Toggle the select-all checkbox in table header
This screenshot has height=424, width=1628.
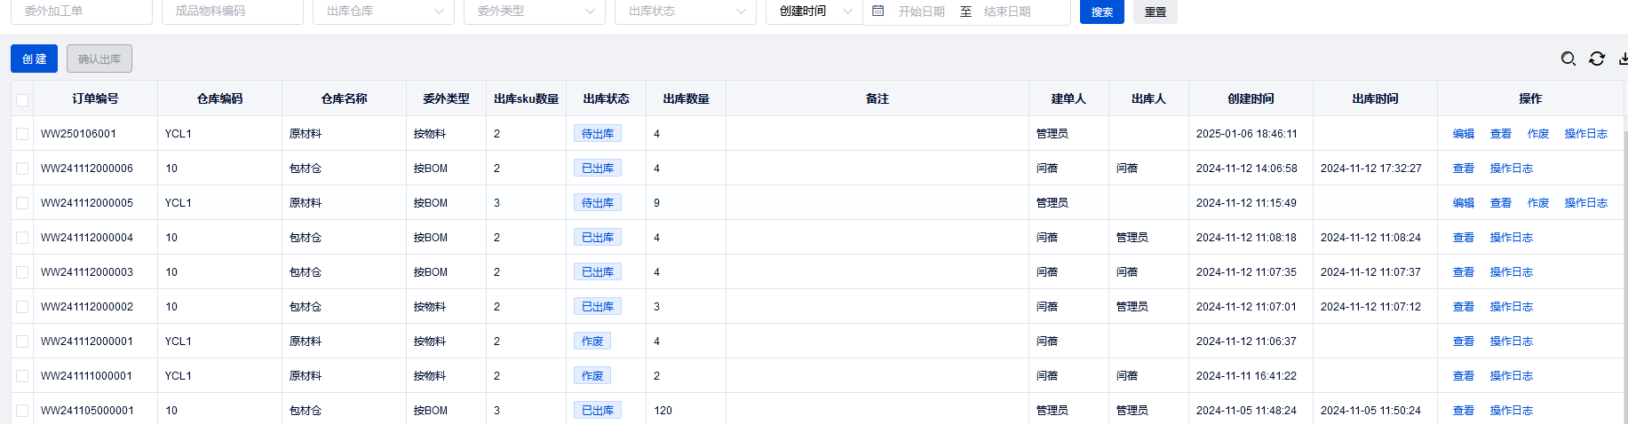pos(22,99)
